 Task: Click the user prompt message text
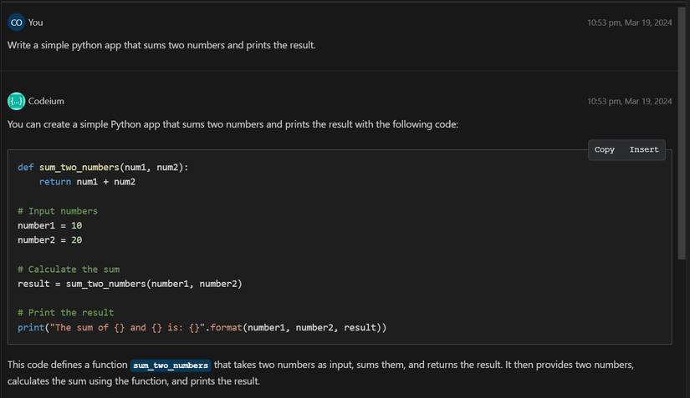point(161,44)
